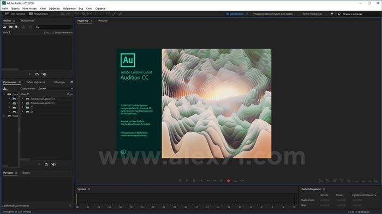Select the История tab
Screen dimensions: 382x214
coord(8,173)
